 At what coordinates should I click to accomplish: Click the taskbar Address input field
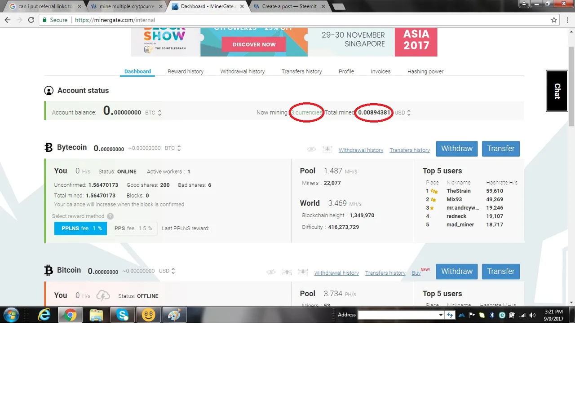(x=398, y=315)
